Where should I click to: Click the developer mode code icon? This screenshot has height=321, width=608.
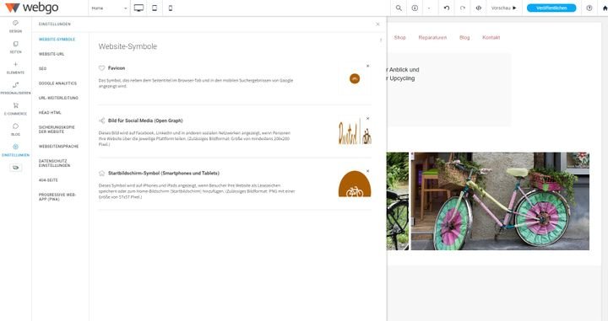point(479,8)
